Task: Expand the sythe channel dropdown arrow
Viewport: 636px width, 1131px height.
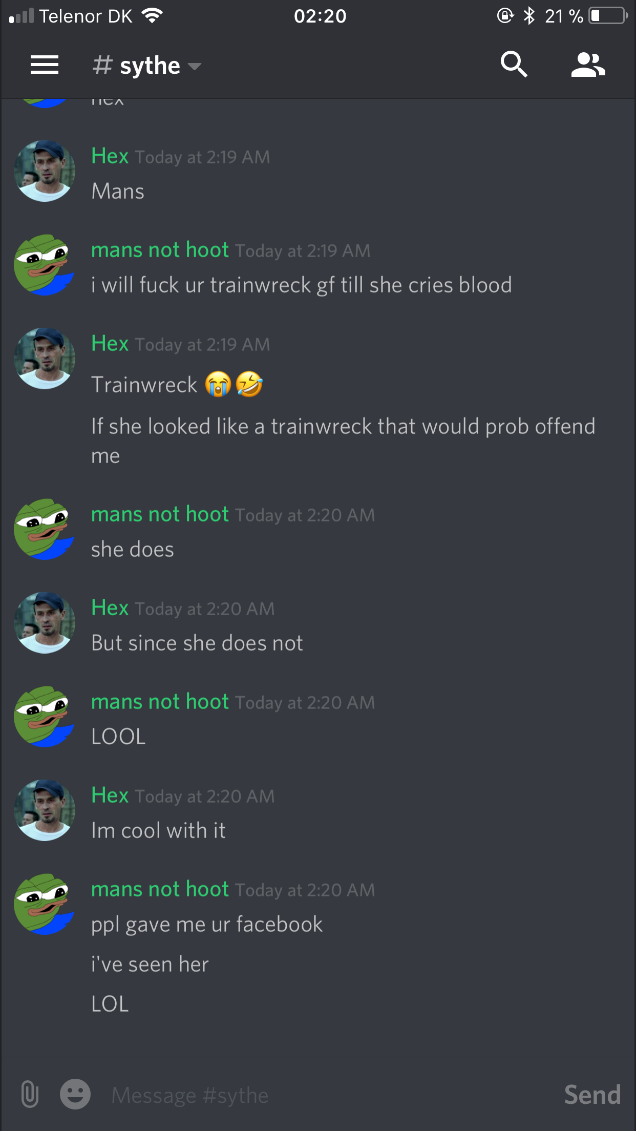Action: click(x=195, y=66)
